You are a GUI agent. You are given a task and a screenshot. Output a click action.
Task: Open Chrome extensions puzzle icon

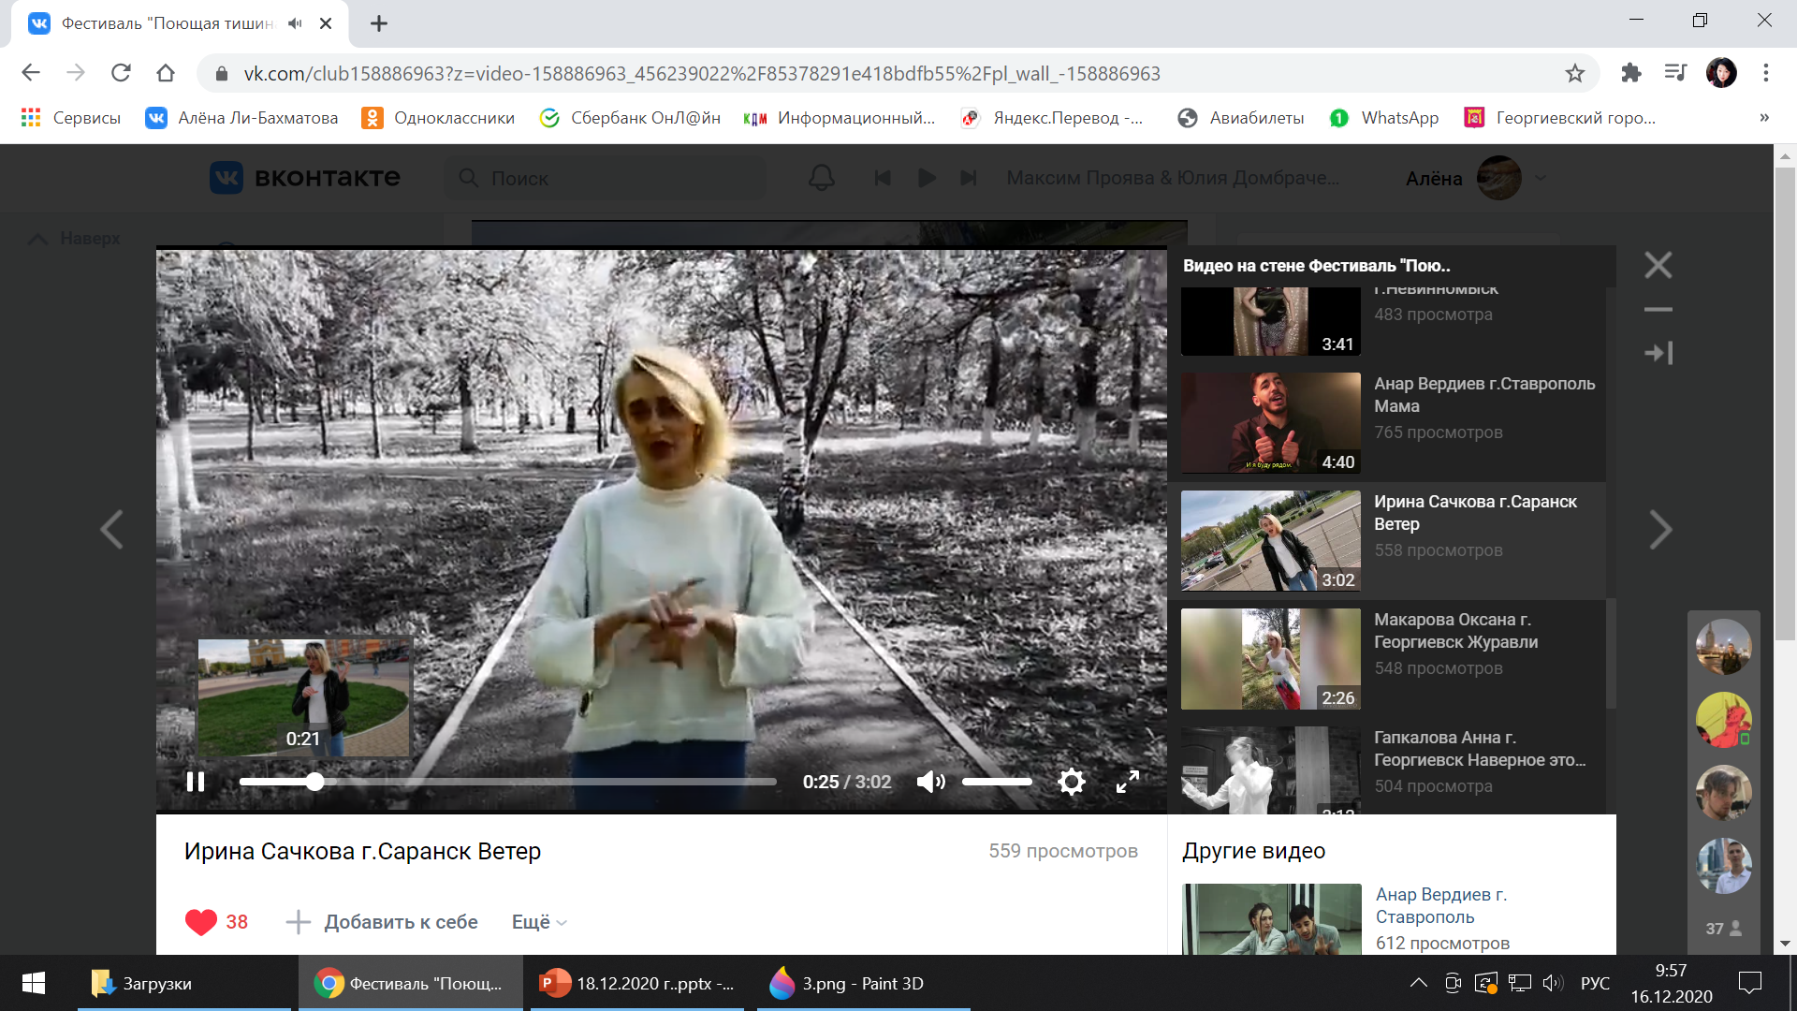1631,73
